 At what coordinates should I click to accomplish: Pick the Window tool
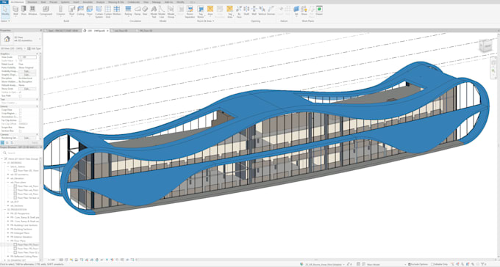coord(32,10)
